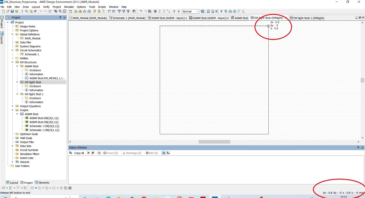This screenshot has height=198, width=365.
Task: Toggle the Info (0) filter
Action: [152, 153]
